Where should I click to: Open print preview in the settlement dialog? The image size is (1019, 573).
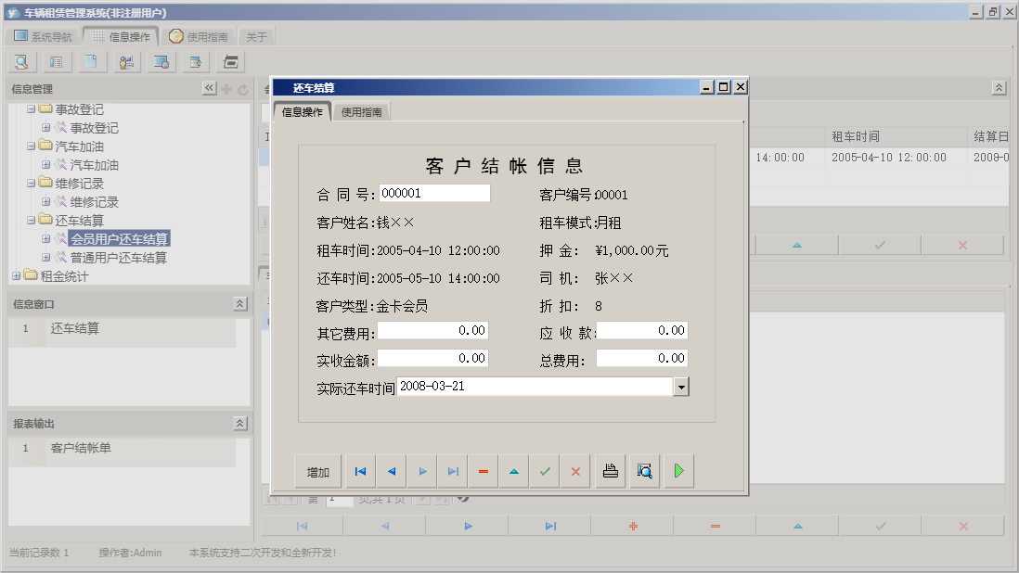pyautogui.click(x=643, y=471)
